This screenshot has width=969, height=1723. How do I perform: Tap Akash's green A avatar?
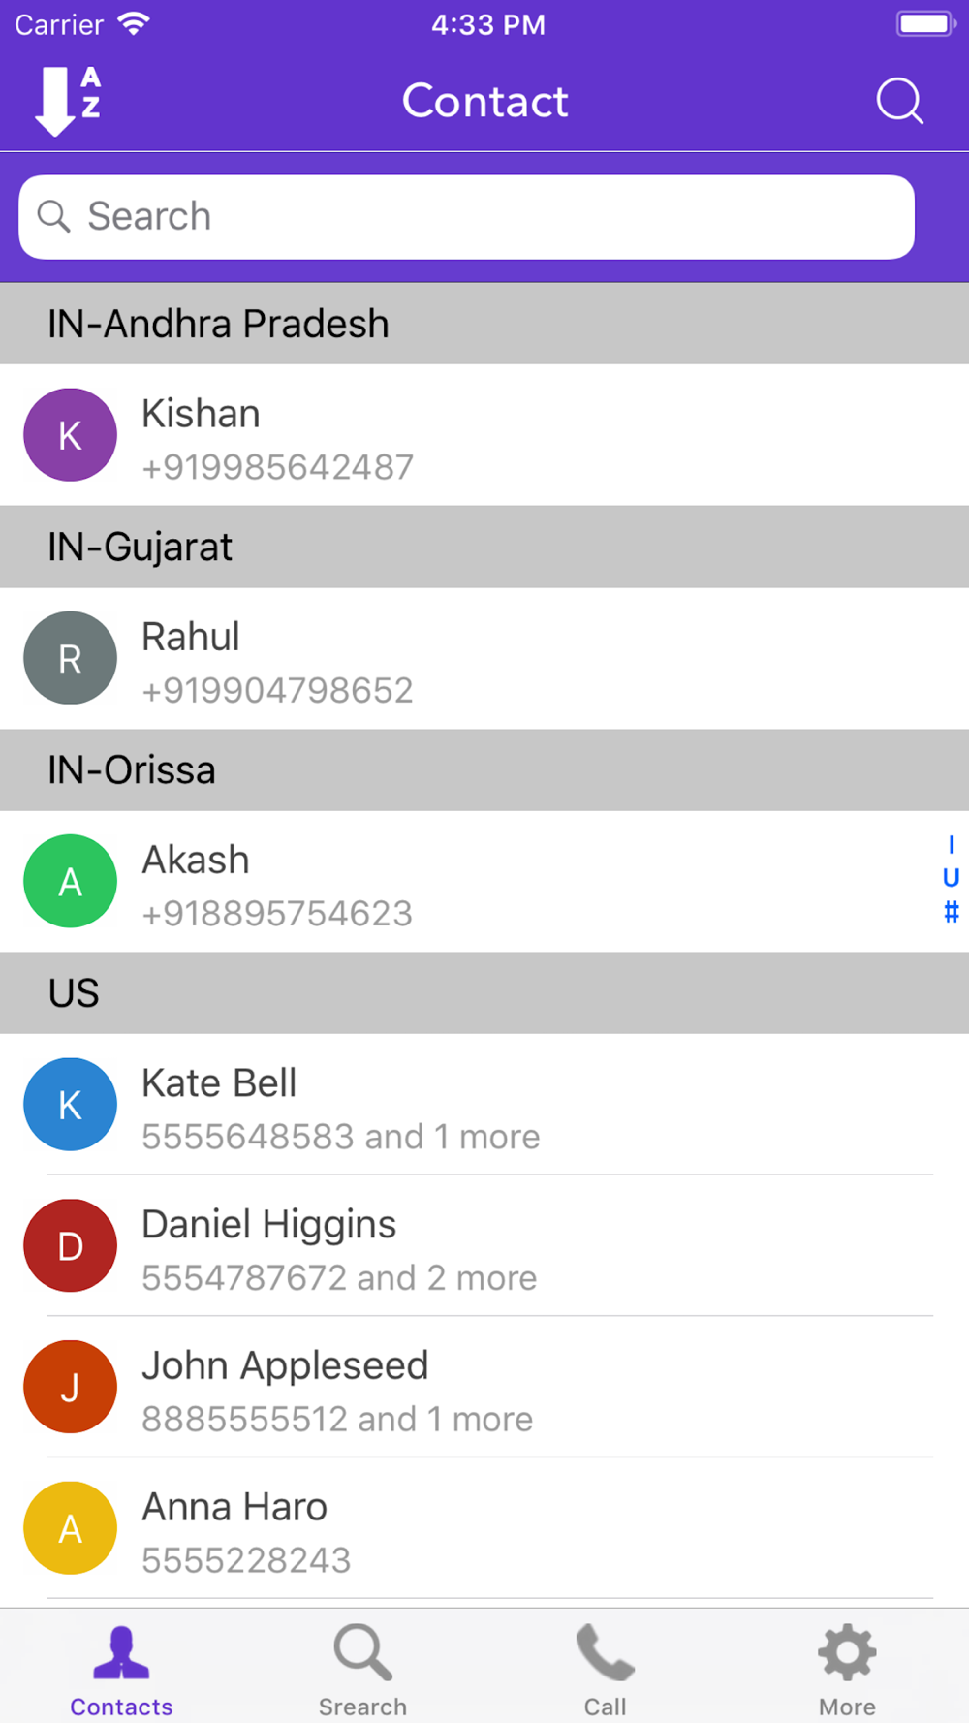pos(70,881)
